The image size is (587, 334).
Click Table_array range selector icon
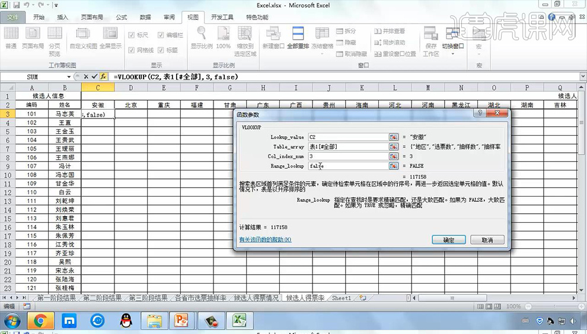coord(394,147)
